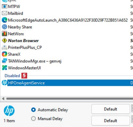Click the large HP logo thumbnail
This screenshot has width=133, height=127.
tap(9, 111)
